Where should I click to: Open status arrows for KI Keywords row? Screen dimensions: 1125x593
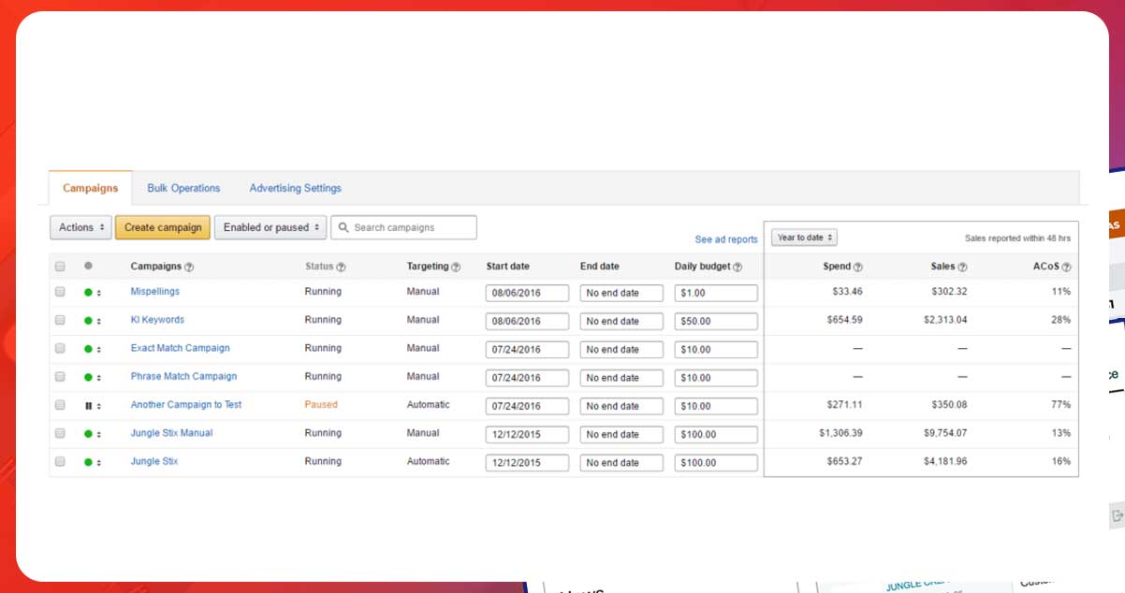click(x=99, y=321)
